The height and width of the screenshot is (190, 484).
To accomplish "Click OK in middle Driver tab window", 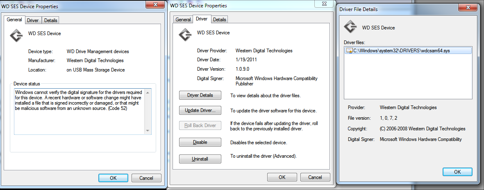I will click(x=282, y=177).
